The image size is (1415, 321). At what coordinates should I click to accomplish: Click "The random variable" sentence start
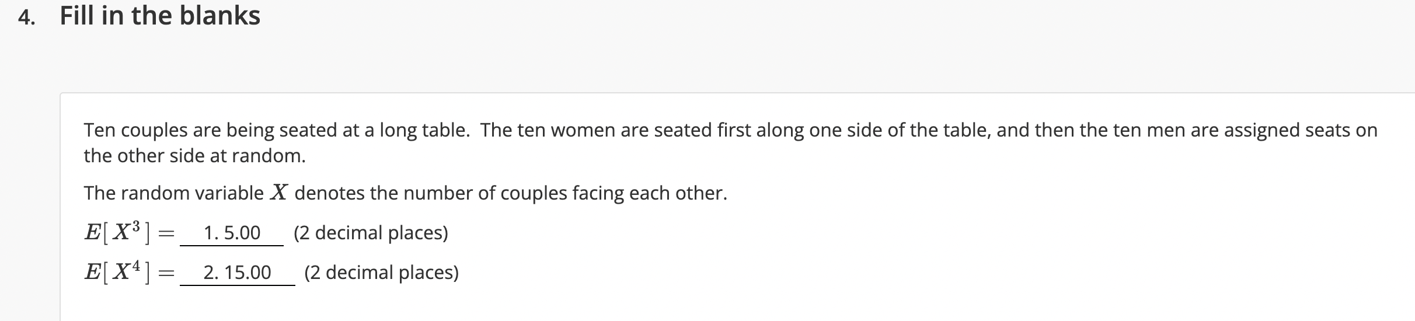(174, 193)
